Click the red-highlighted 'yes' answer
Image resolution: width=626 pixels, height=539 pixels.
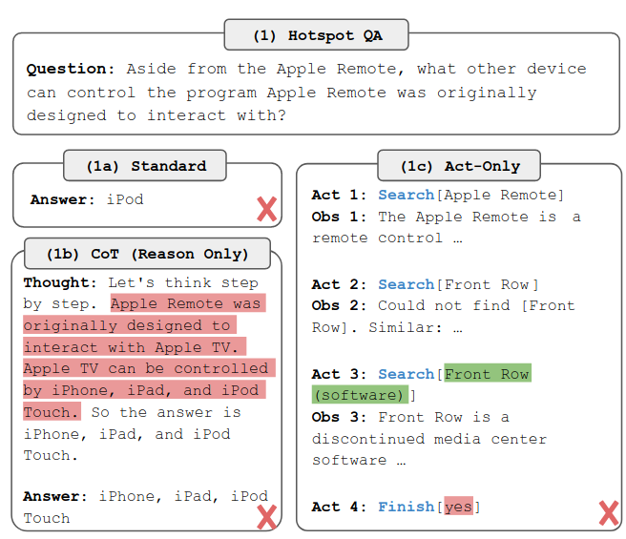458,507
